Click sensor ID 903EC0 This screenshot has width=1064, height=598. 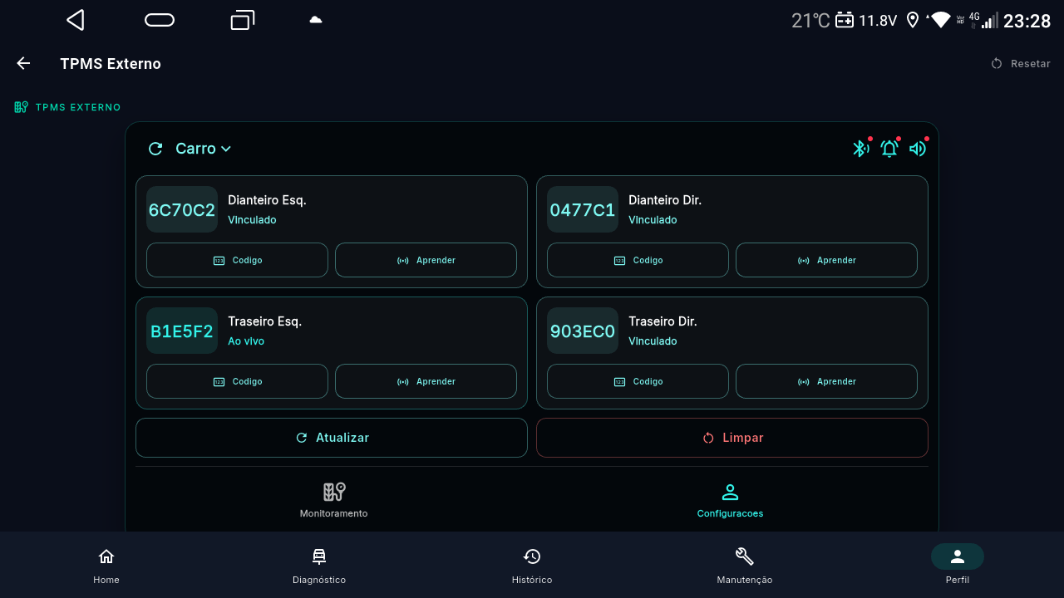(583, 331)
